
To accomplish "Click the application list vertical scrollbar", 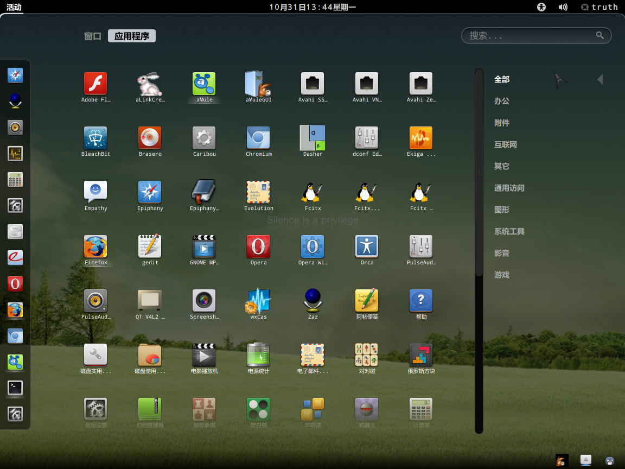I will [x=479, y=172].
